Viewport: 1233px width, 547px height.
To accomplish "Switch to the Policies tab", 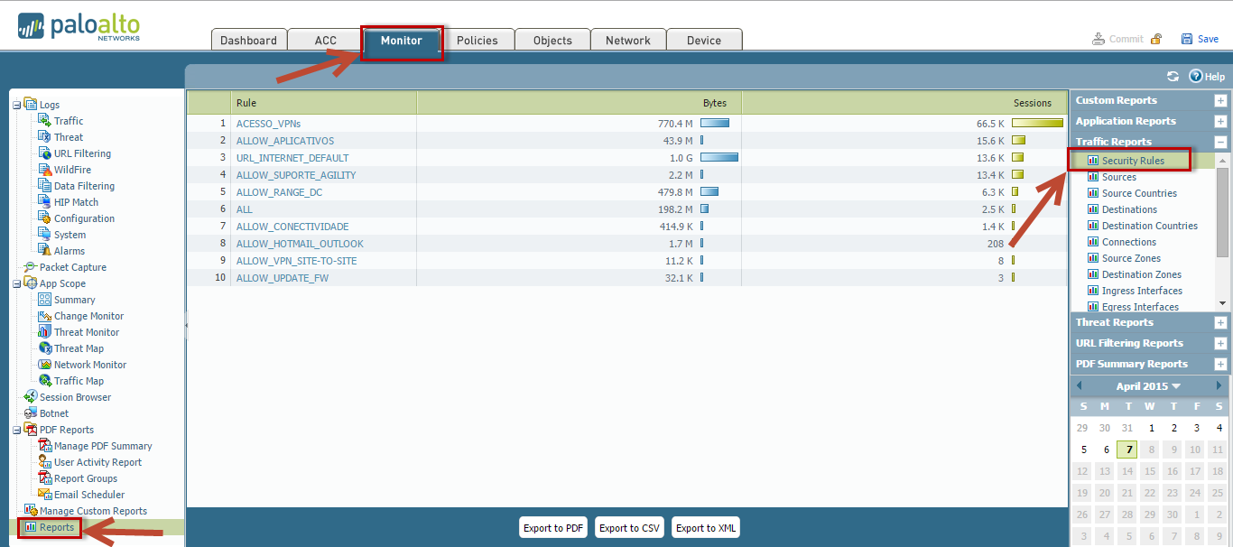I will (477, 41).
